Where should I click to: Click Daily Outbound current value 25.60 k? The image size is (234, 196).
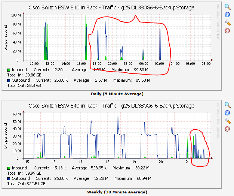click(61, 80)
